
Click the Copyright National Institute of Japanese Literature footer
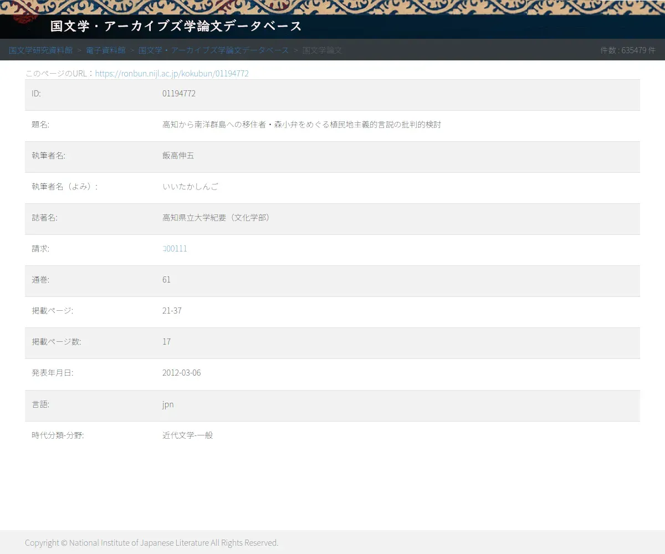(151, 543)
